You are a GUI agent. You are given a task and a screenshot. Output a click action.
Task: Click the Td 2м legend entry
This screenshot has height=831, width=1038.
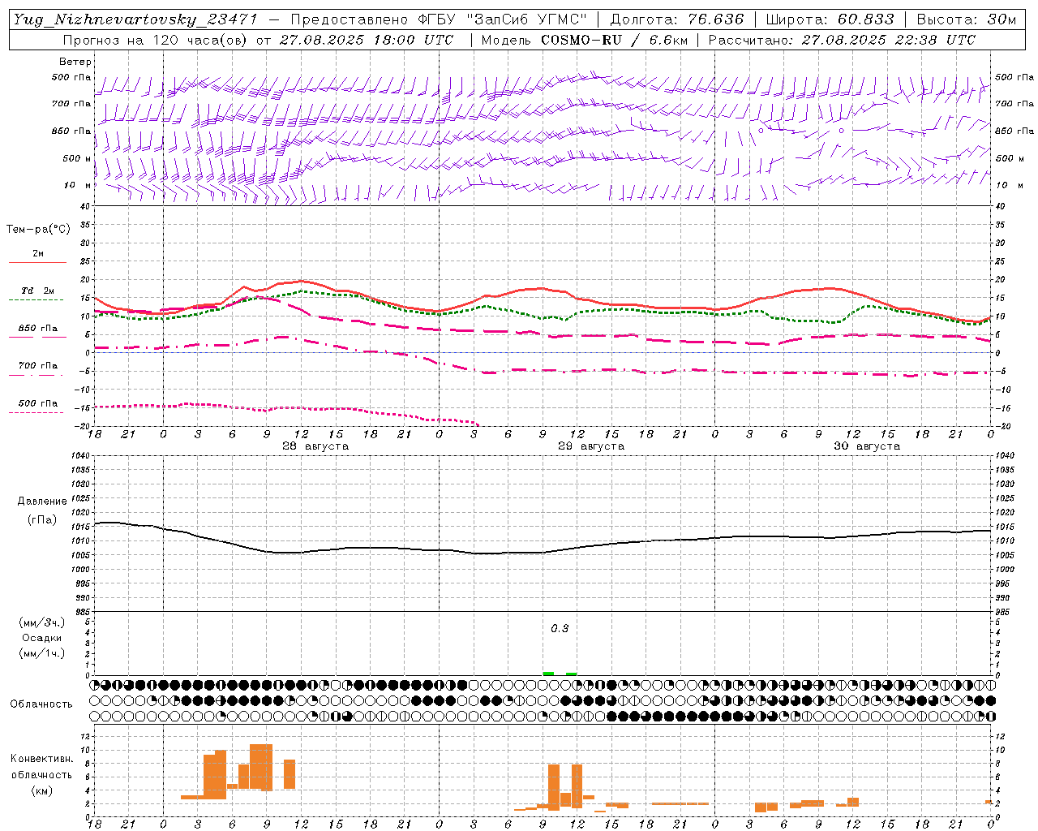pos(37,291)
